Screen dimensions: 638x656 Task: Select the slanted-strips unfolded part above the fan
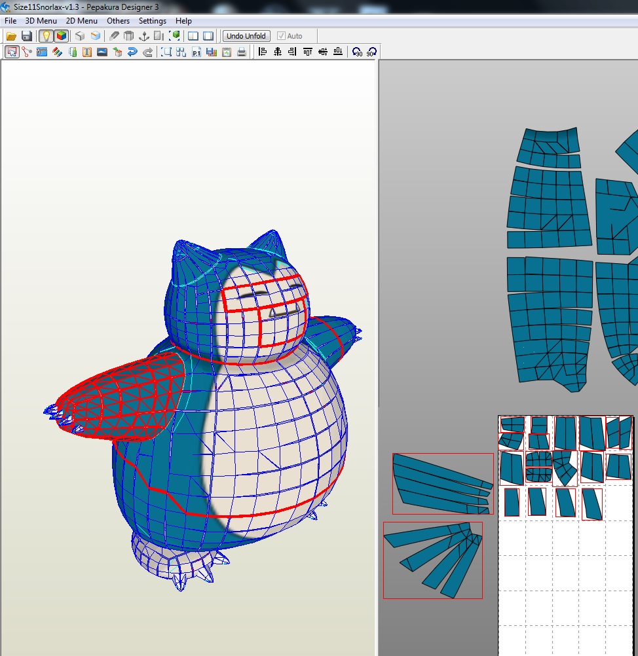443,484
